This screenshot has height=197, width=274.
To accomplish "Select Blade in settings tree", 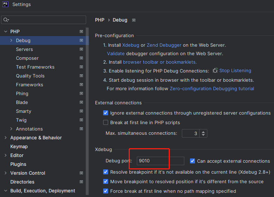I will click(x=22, y=102).
